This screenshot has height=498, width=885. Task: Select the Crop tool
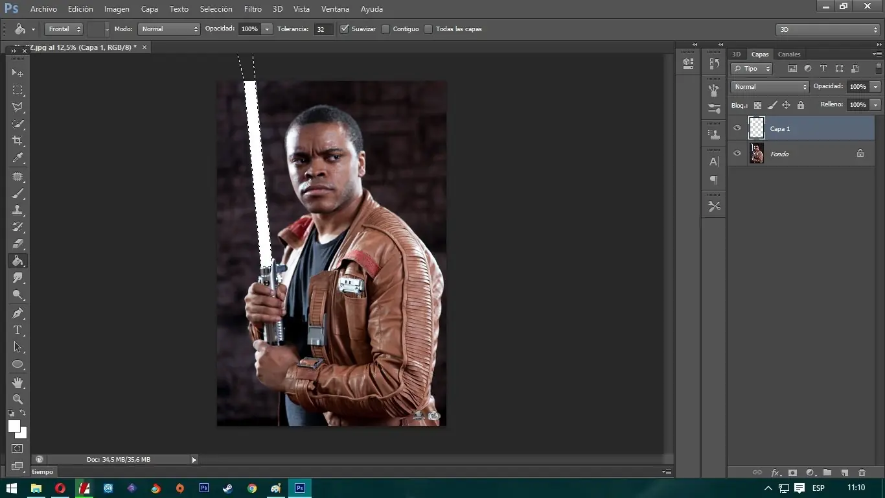tap(17, 141)
